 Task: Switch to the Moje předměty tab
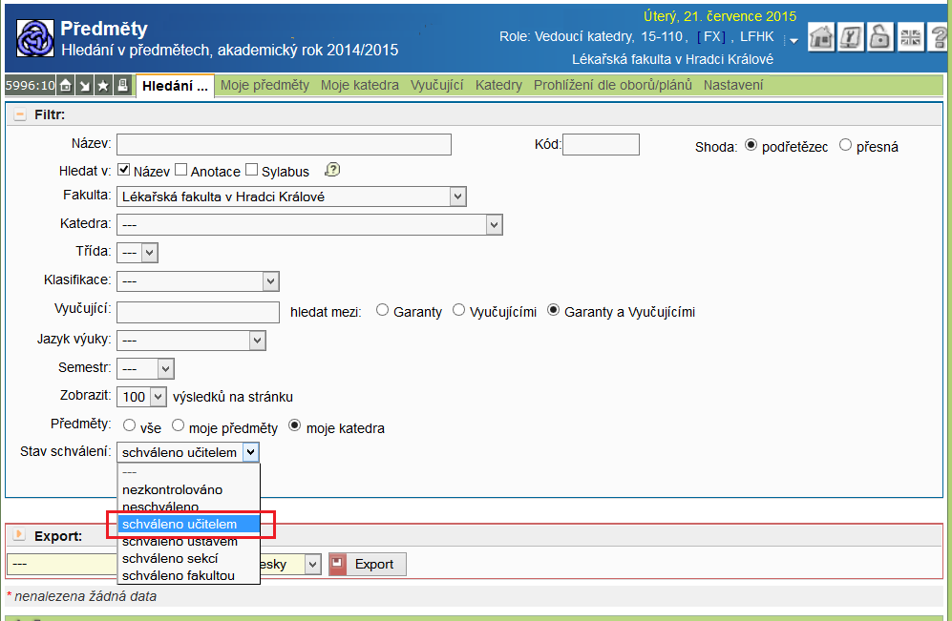(x=264, y=85)
